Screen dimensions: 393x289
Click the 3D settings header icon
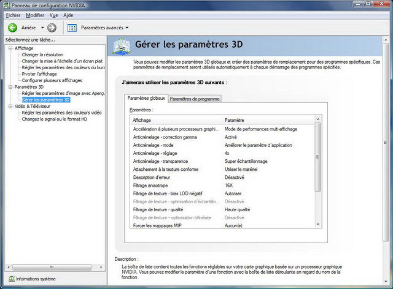click(122, 45)
